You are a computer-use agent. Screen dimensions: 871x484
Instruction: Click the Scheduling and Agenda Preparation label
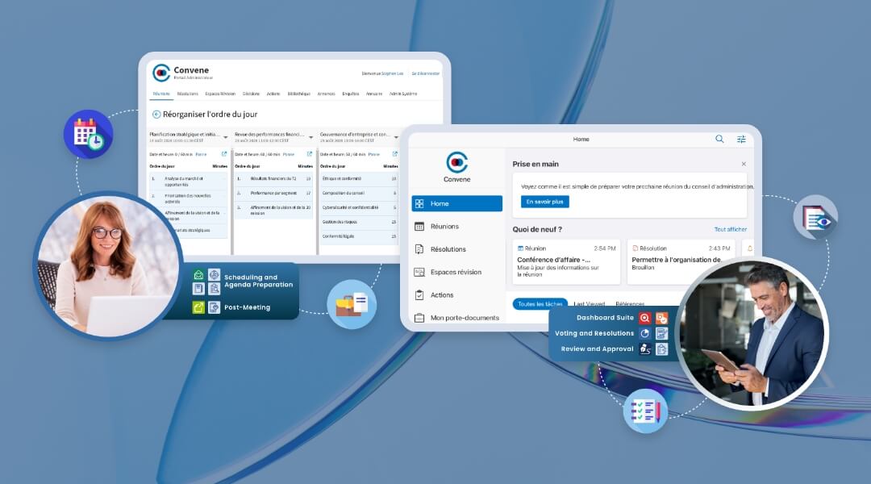[x=258, y=281]
